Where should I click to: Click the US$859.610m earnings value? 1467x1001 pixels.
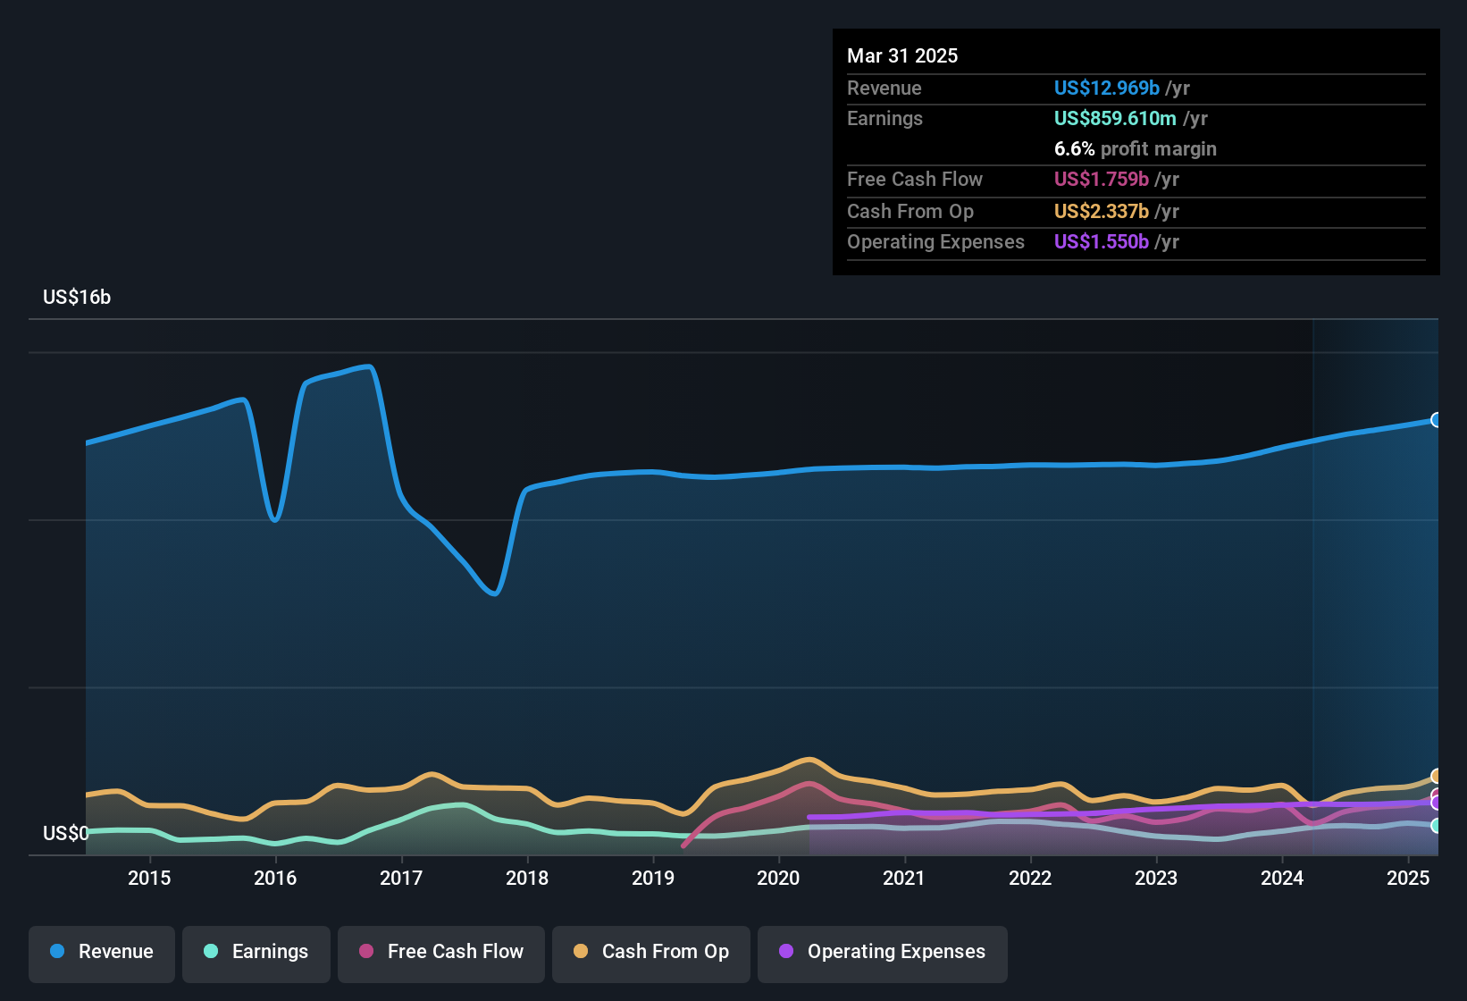tap(1115, 118)
